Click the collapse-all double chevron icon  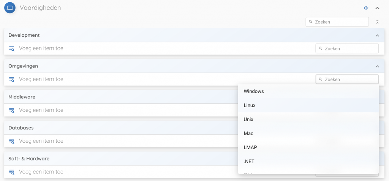click(377, 22)
